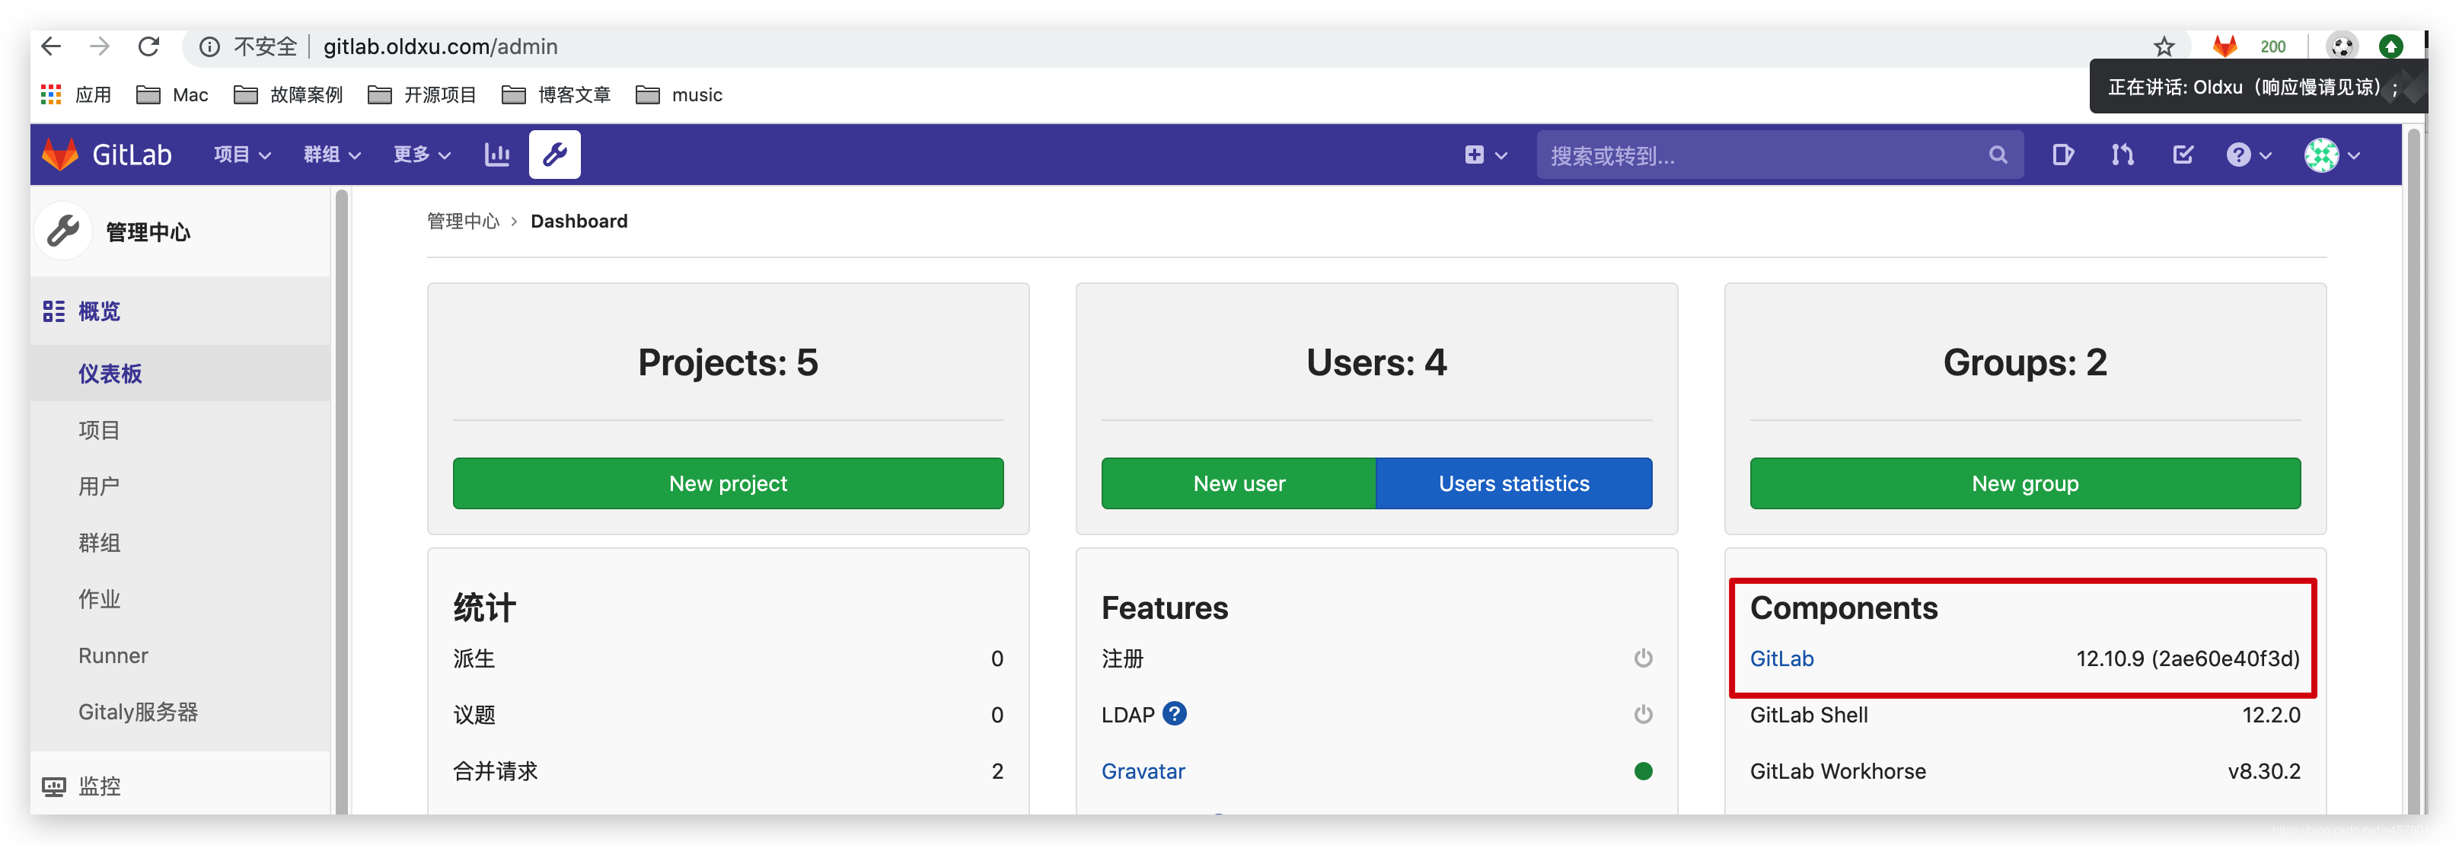Click the soccer-ball profile icon in browser
The height and width of the screenshot is (845, 2459).
tap(2341, 46)
